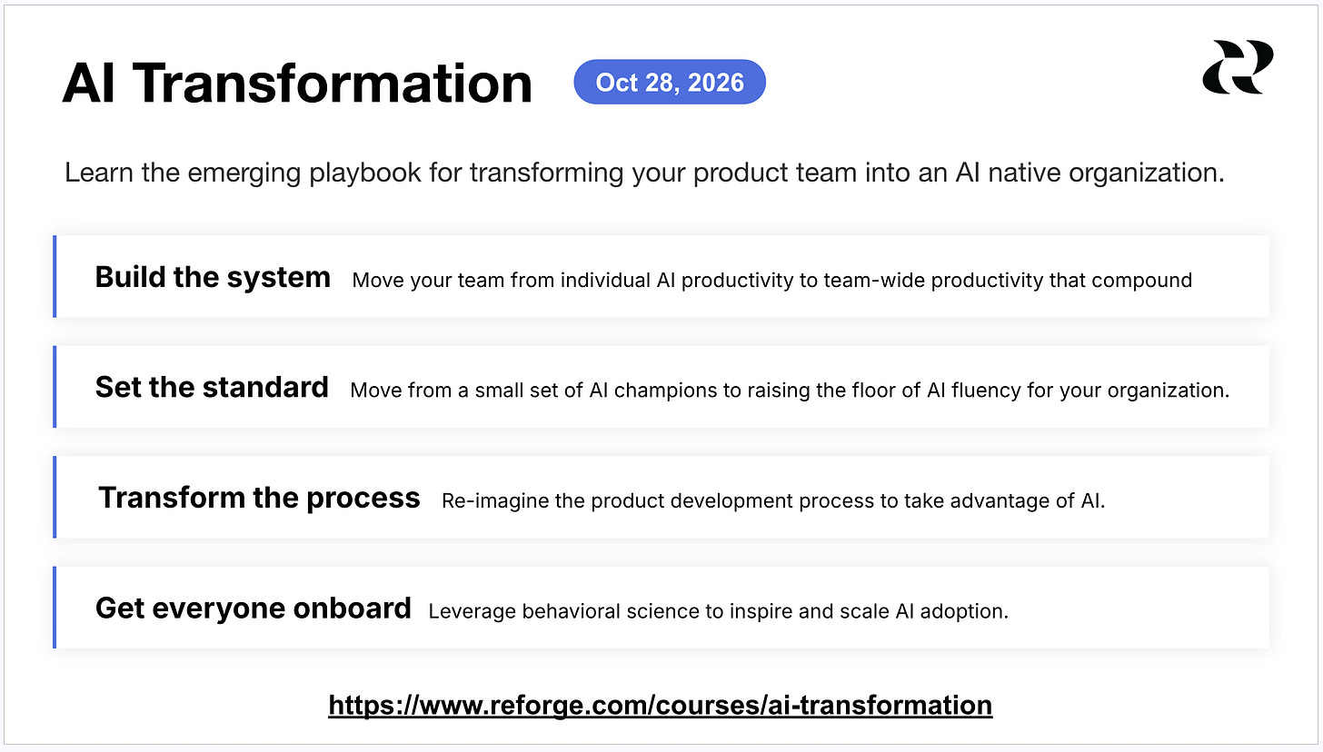Click the 'raising the floor of AI fluency' description

point(790,391)
